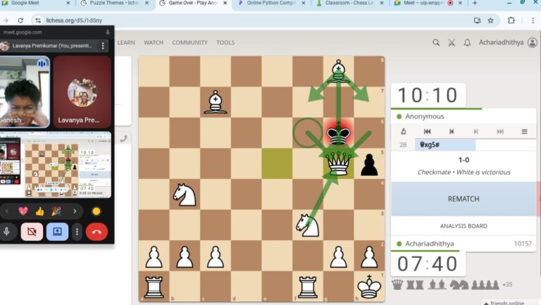Toggle the camera in Meet popup

[32, 231]
